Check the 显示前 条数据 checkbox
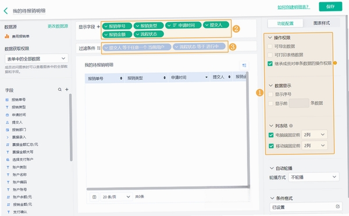 point(270,103)
